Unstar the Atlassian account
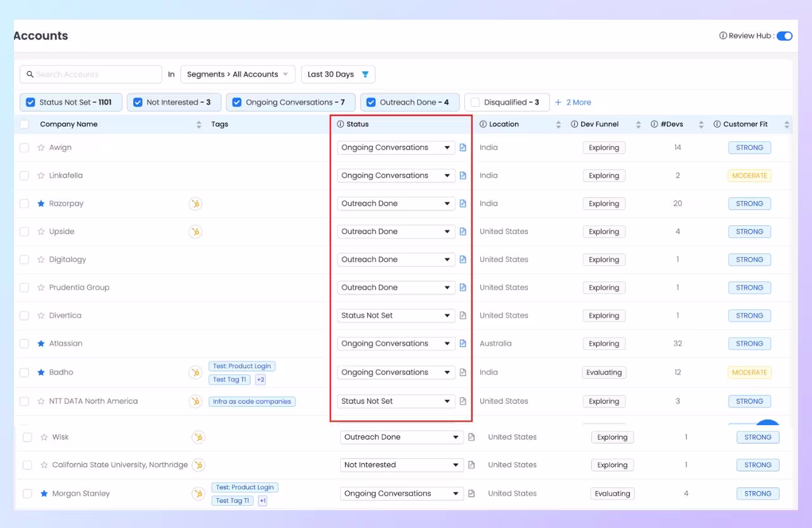The width and height of the screenshot is (812, 528). click(41, 343)
